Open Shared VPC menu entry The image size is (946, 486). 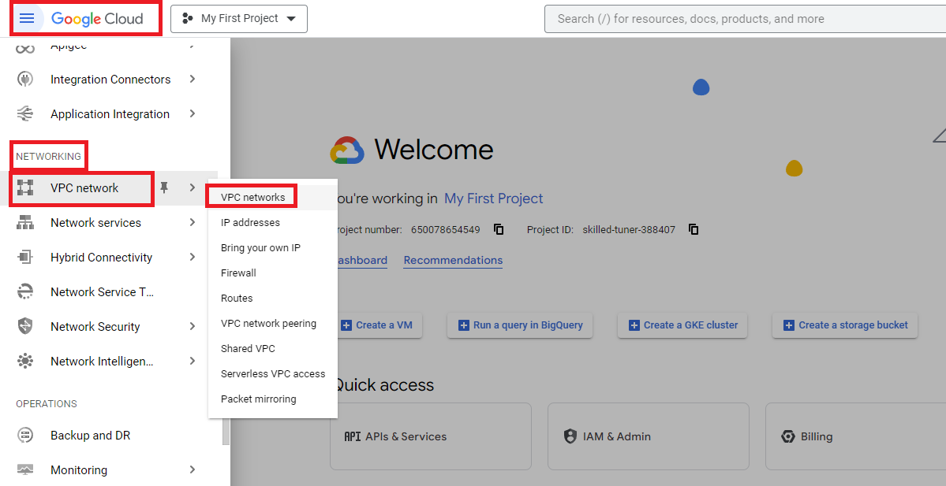(248, 349)
